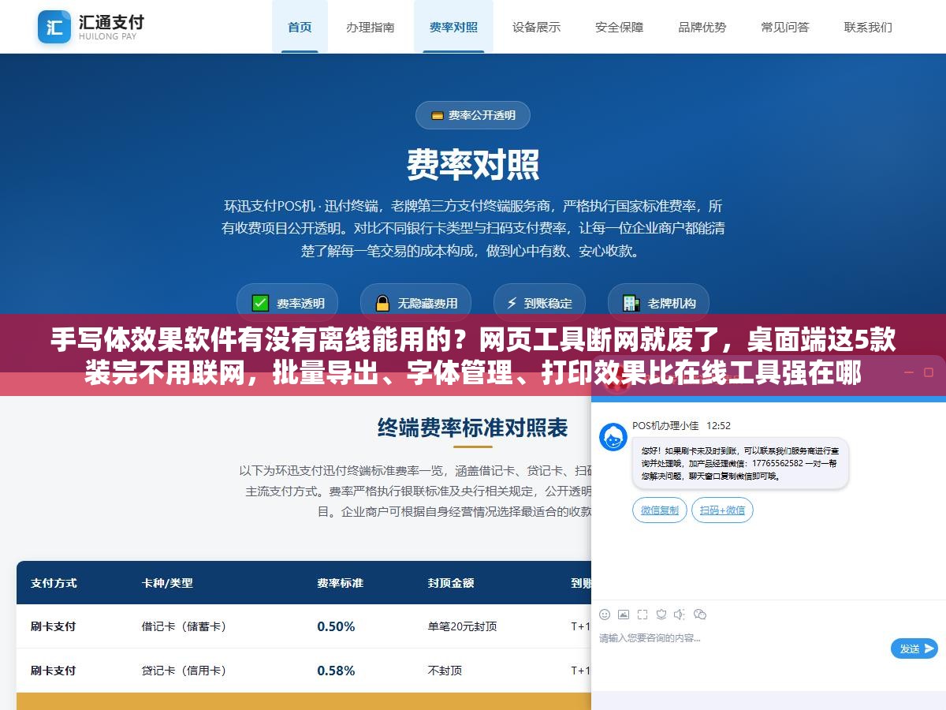Viewport: 946px width, 710px height.
Task: Click 刷卡支付 in the 贷记卡 row
Action: [x=54, y=671]
